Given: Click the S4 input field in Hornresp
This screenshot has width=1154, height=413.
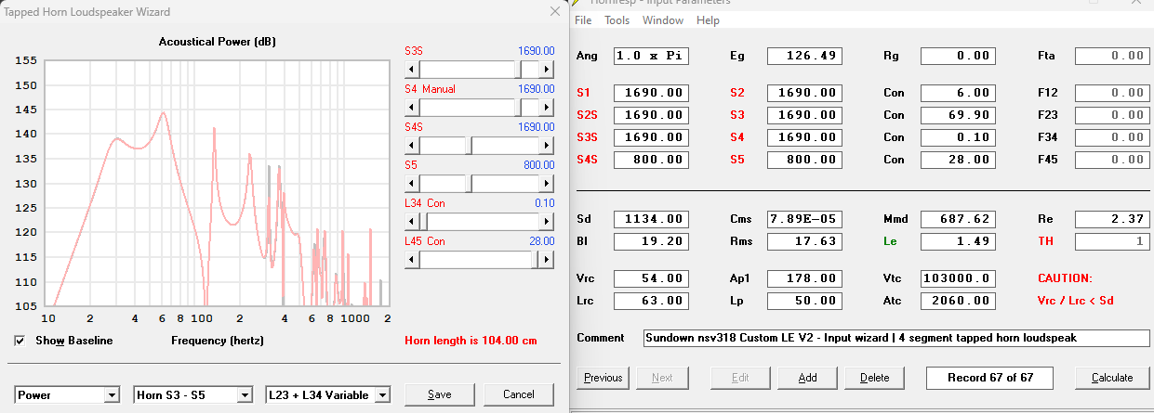Looking at the screenshot, I should coord(804,137).
